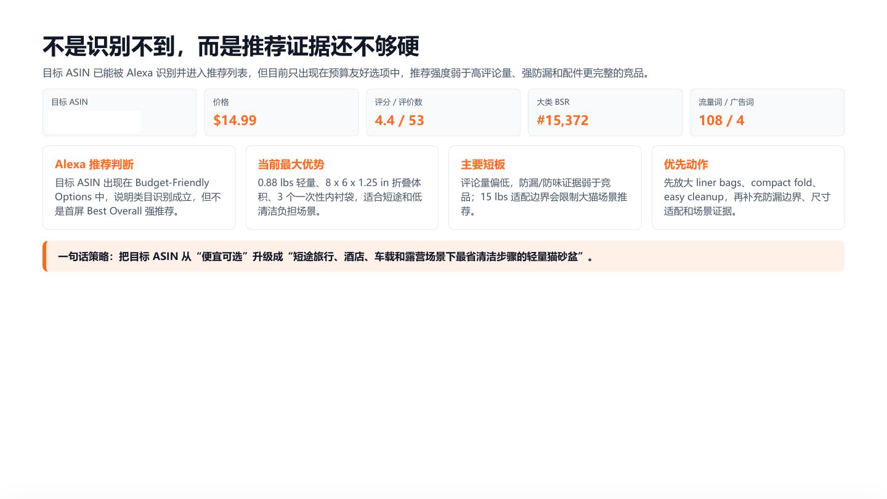The image size is (887, 499).
Task: Click the main heading 不是识别不到，而是推荐证据还不够硬
Action: click(x=231, y=46)
